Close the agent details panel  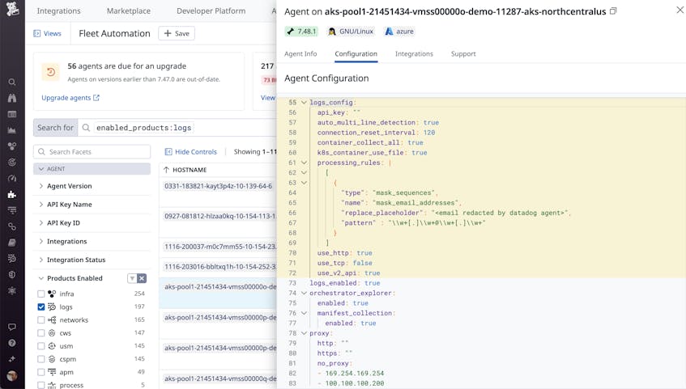coord(680,10)
